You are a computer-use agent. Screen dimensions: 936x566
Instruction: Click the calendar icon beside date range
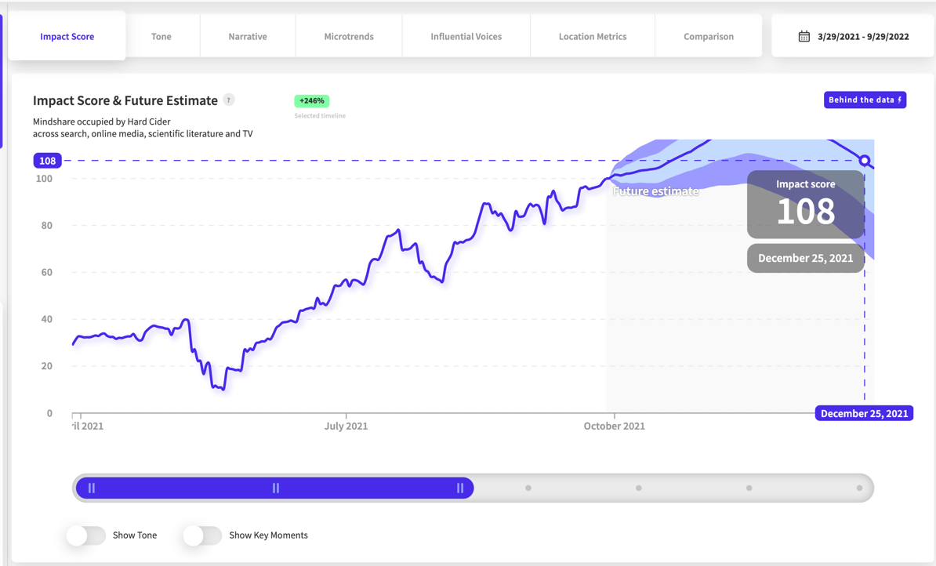click(x=804, y=36)
